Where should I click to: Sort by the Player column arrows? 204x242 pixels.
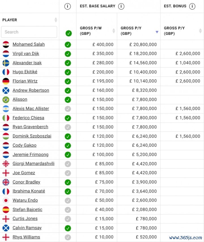pos(56,20)
